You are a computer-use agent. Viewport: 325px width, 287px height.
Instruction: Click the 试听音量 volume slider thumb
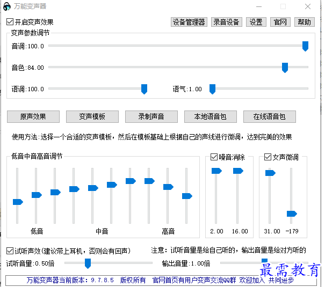(x=88, y=263)
